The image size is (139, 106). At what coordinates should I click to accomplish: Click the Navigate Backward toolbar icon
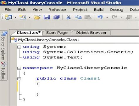coord(129,17)
